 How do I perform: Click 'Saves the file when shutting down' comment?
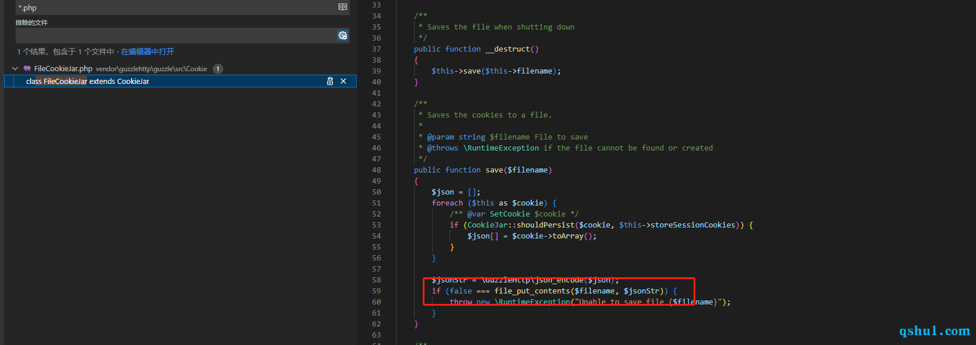[501, 27]
